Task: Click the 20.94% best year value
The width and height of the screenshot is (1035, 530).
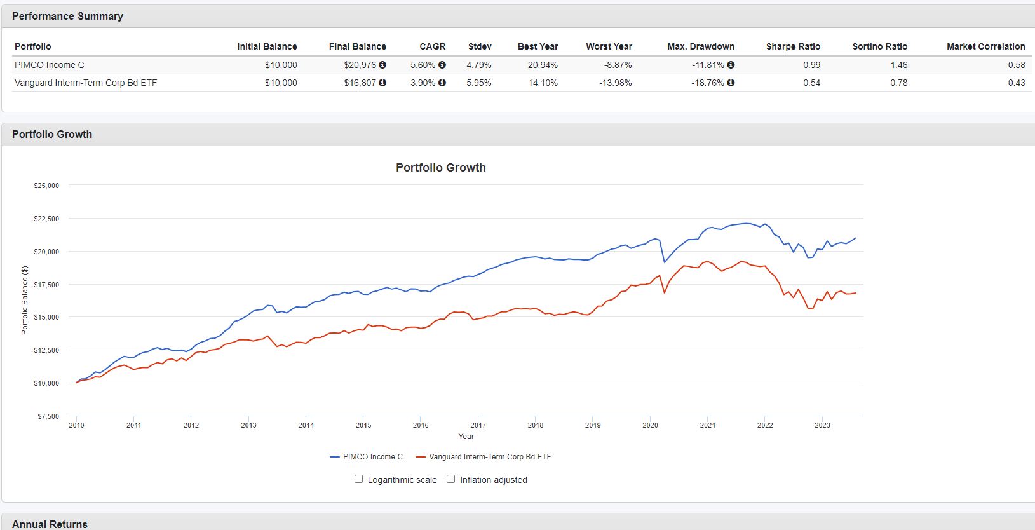Action: (x=543, y=65)
